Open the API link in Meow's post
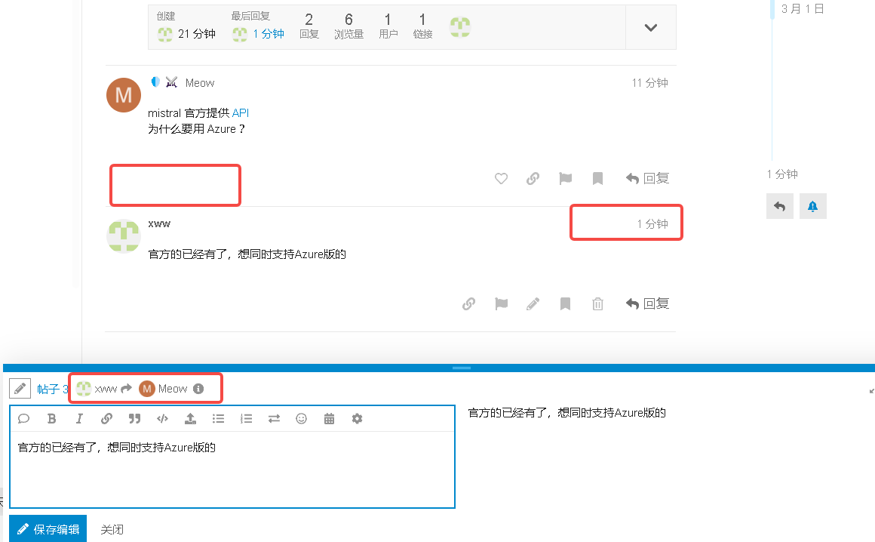875x542 pixels. tap(241, 112)
